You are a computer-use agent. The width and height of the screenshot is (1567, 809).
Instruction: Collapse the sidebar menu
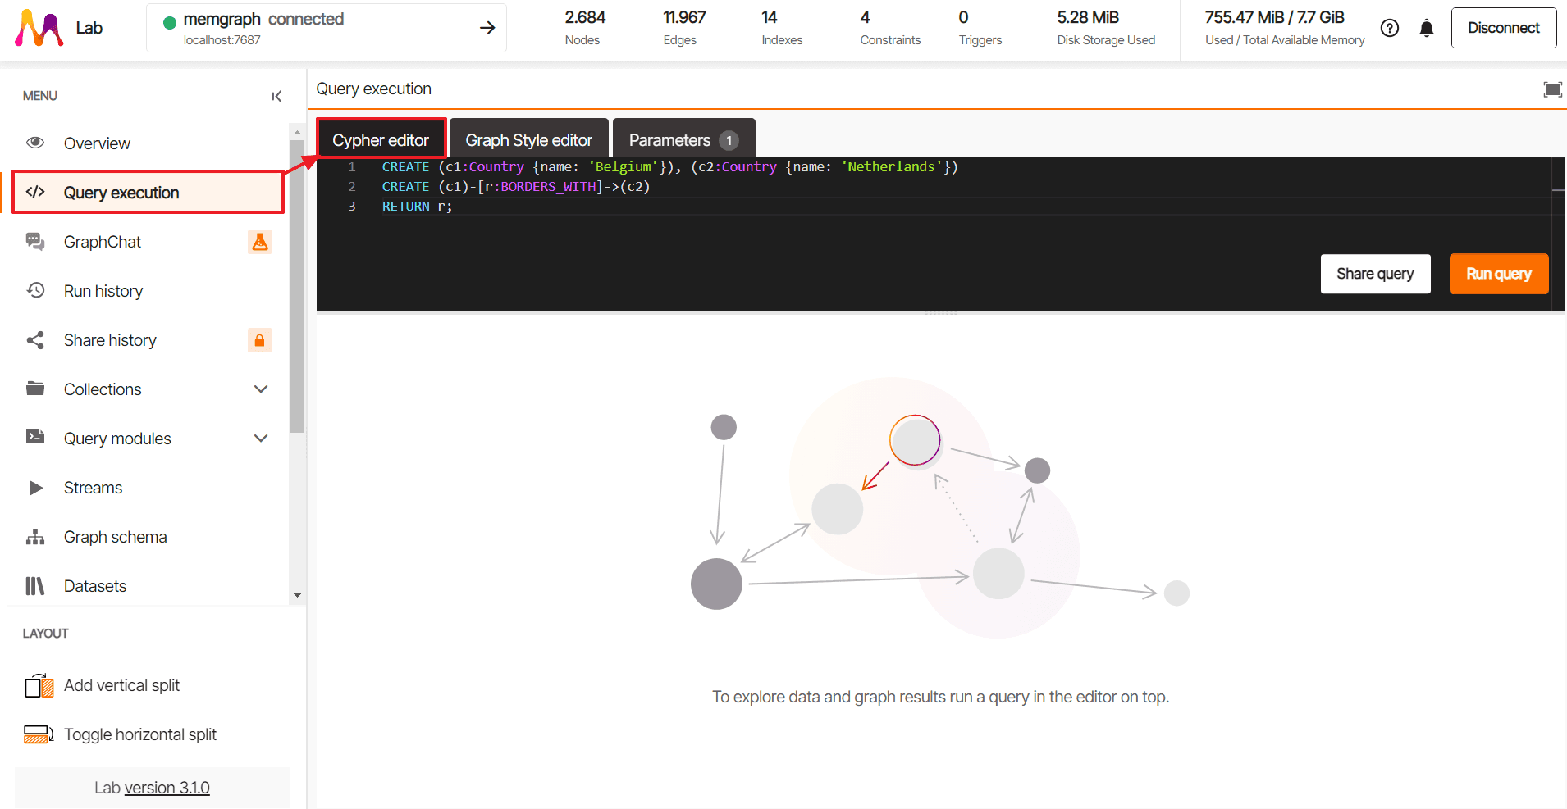point(277,96)
